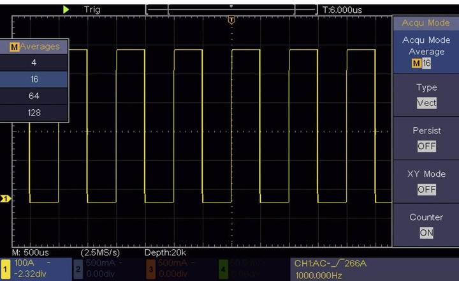Click the Averages menu header
459x281 pixels.
point(34,47)
